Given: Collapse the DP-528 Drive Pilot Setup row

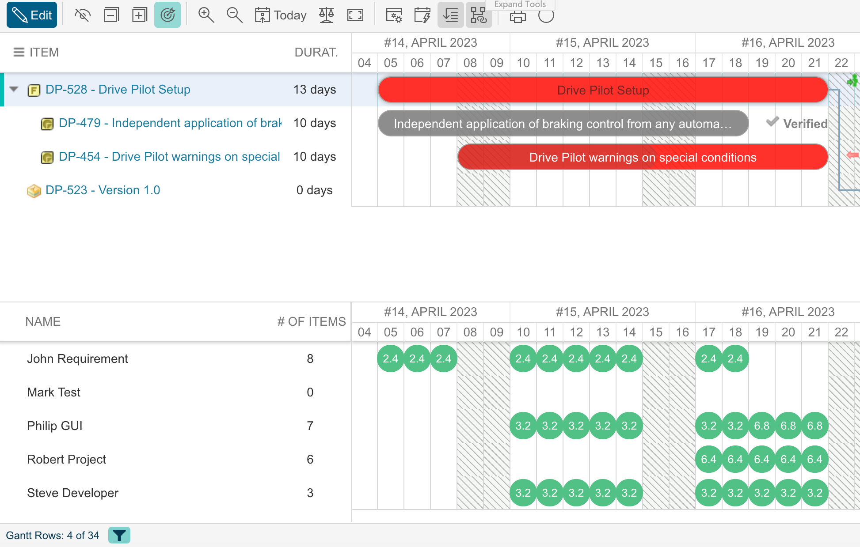Looking at the screenshot, I should (x=14, y=89).
